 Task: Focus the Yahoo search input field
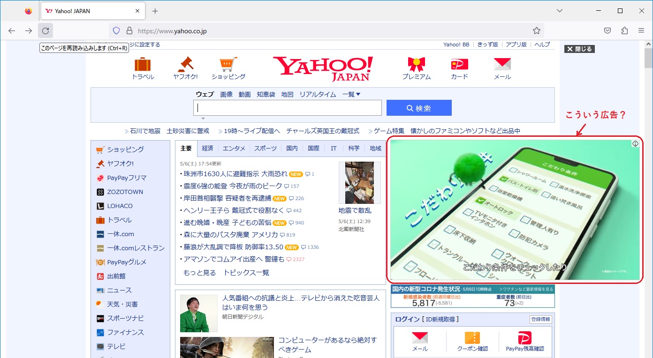click(287, 108)
